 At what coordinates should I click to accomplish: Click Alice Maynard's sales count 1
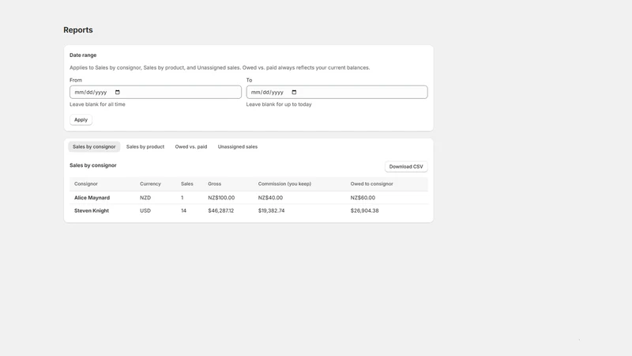click(182, 198)
